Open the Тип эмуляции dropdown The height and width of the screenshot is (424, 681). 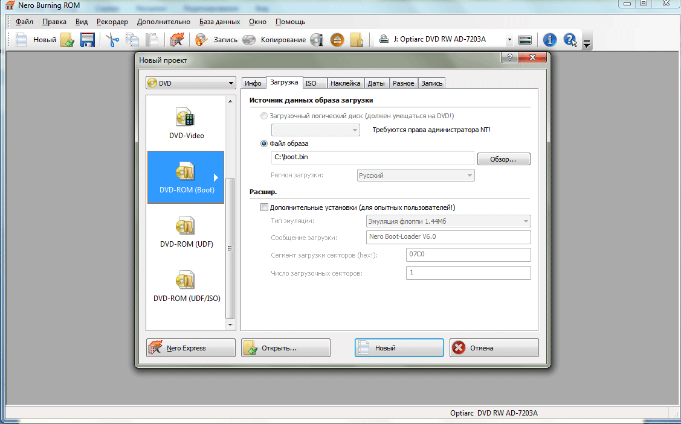pyautogui.click(x=448, y=221)
